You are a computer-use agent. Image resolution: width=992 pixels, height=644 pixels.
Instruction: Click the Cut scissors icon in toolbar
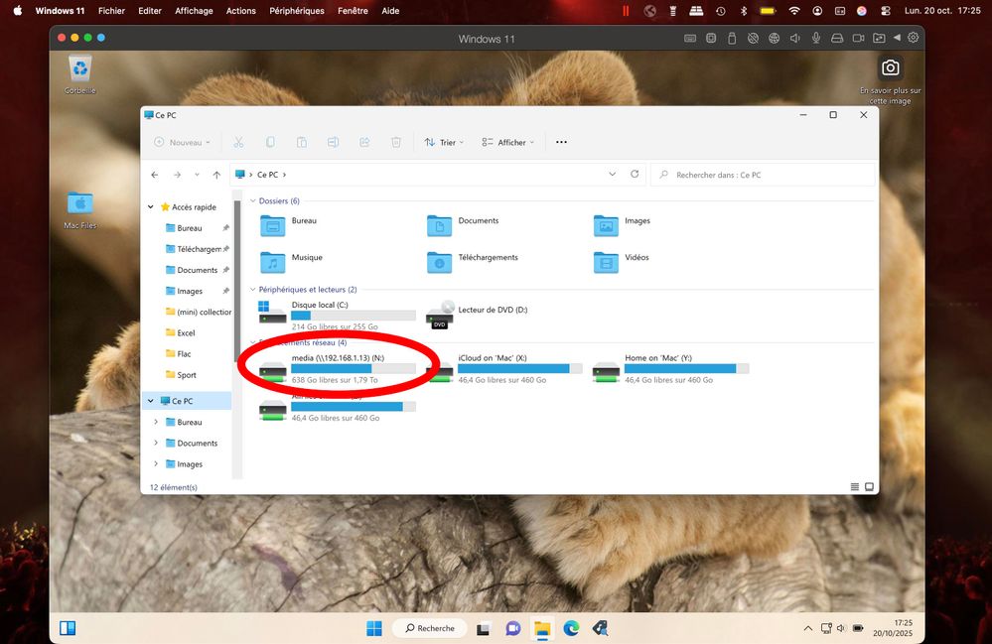(238, 142)
